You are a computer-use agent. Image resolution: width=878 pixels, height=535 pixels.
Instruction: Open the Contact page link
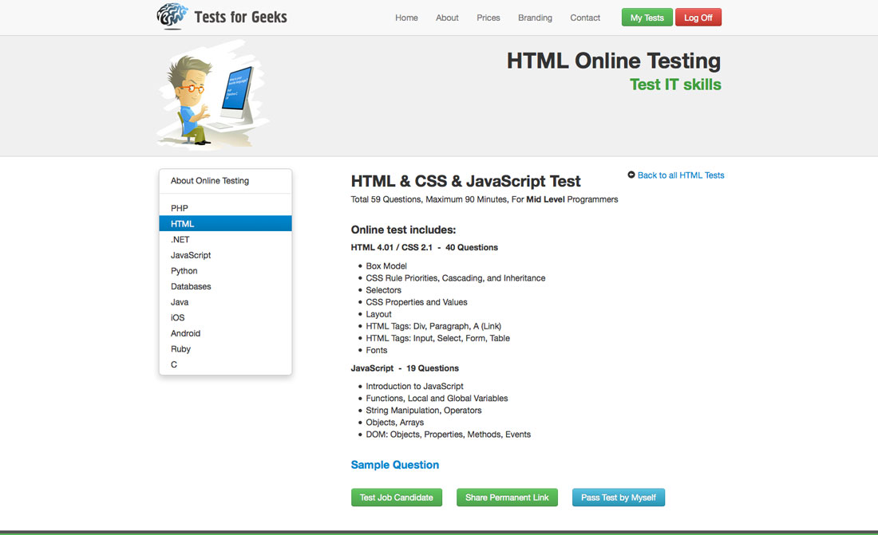tap(585, 18)
